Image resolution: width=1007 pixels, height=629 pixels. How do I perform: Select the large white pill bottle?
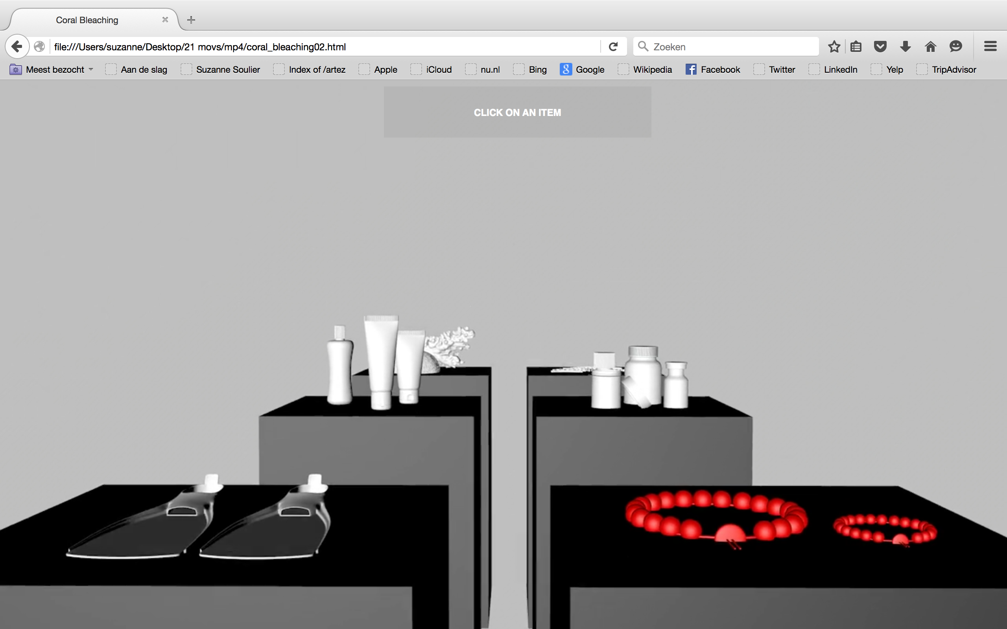(x=643, y=375)
